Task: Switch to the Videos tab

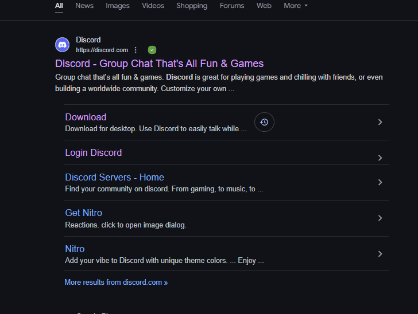Action: pyautogui.click(x=153, y=6)
